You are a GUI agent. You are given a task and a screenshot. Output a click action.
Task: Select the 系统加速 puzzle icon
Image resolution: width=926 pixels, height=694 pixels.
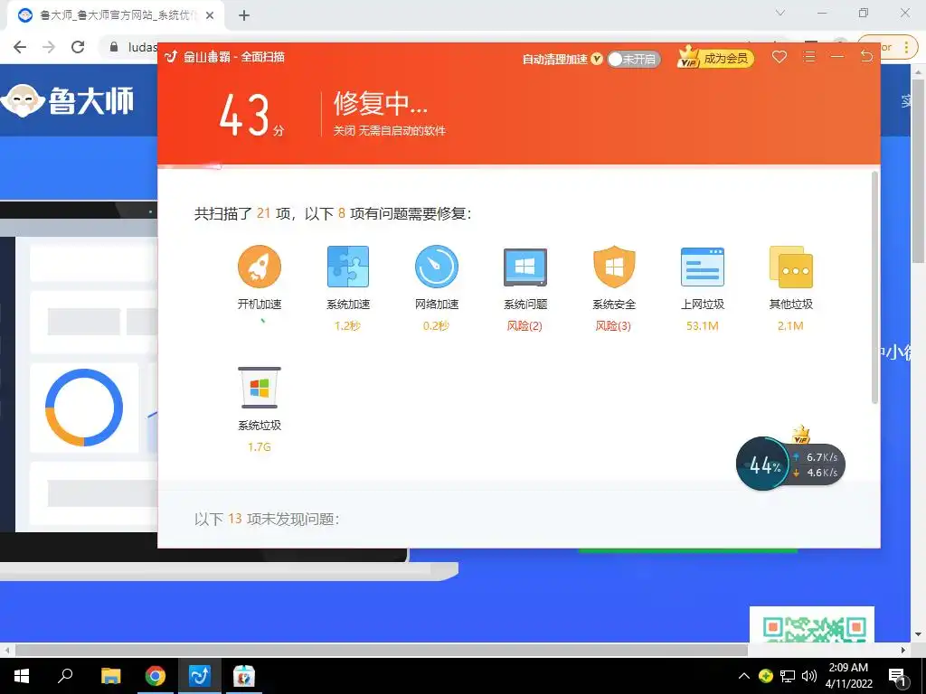click(348, 267)
